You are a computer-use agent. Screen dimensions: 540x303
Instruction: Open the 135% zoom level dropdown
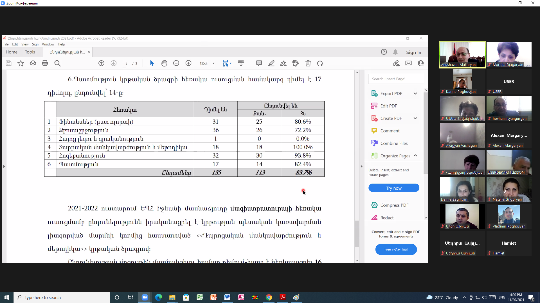213,63
